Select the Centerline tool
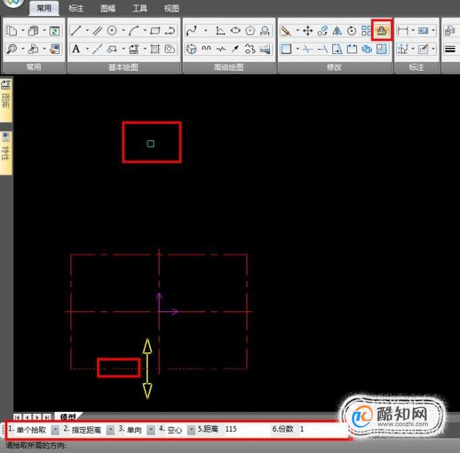 pos(97,49)
